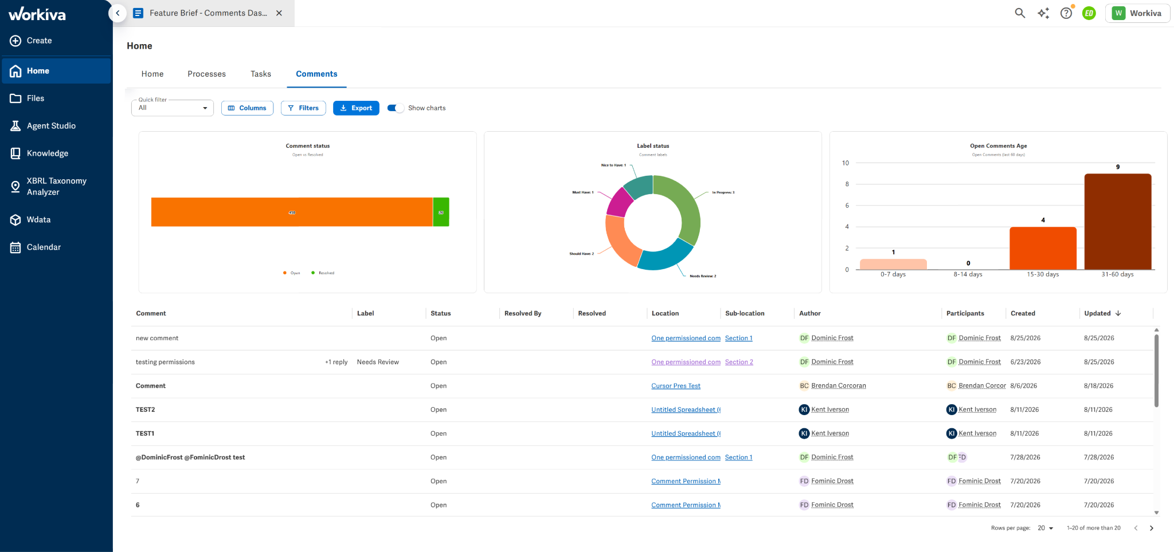This screenshot has width=1174, height=552.
Task: Toggle the Resolved legend item in Comment status
Action: (x=323, y=273)
